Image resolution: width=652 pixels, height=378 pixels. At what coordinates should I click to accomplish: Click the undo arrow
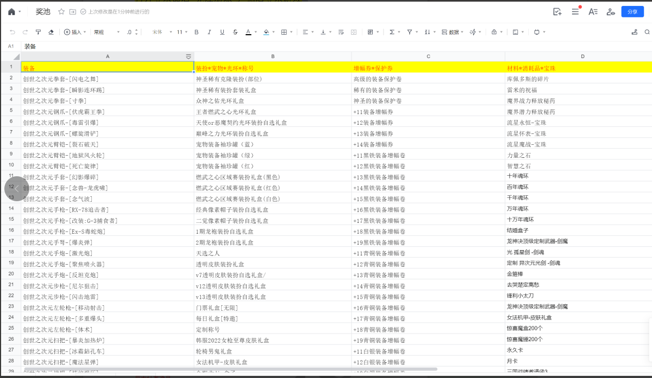(x=12, y=32)
